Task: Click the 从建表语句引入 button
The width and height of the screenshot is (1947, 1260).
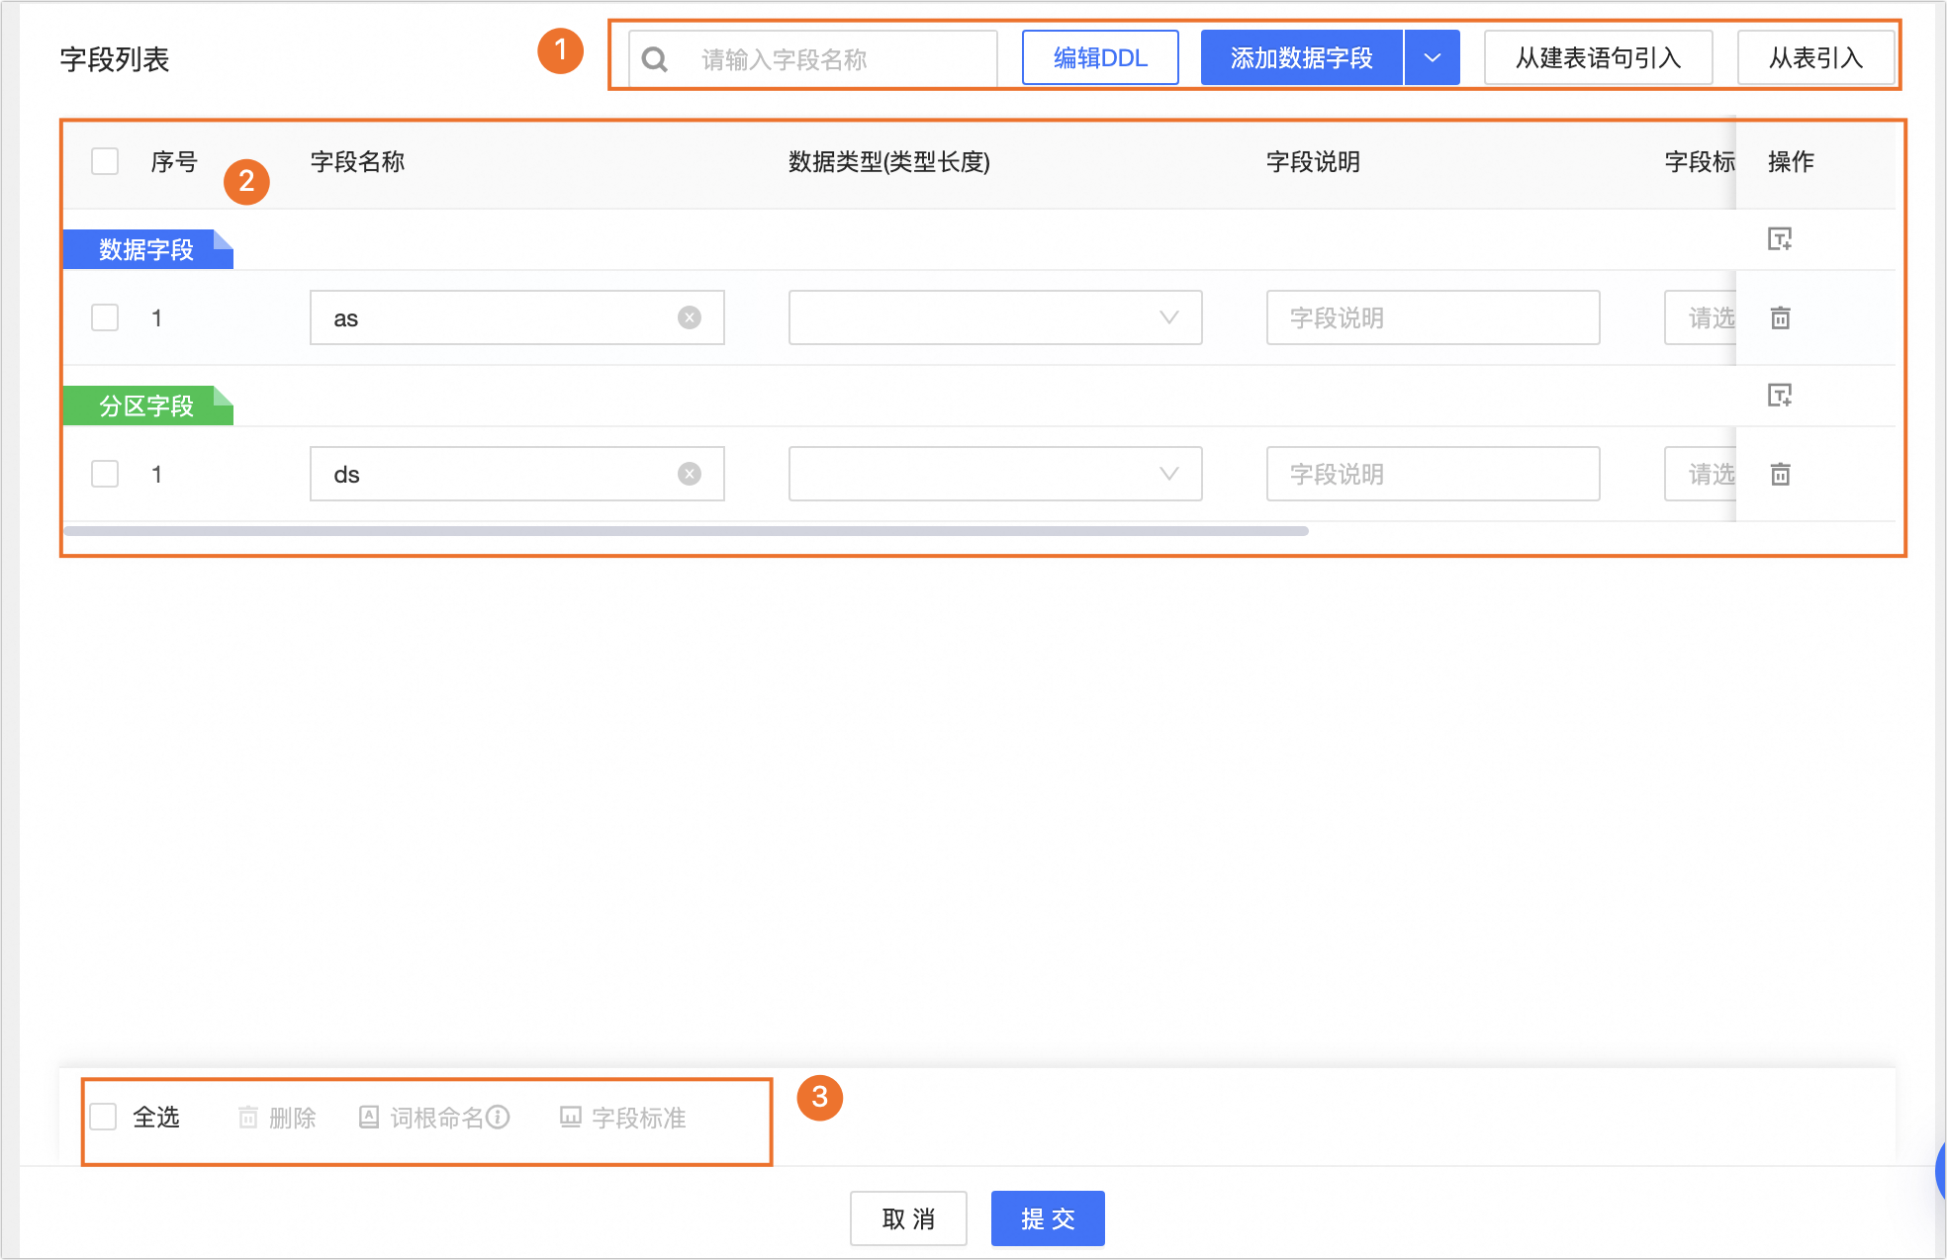Action: coord(1598,58)
